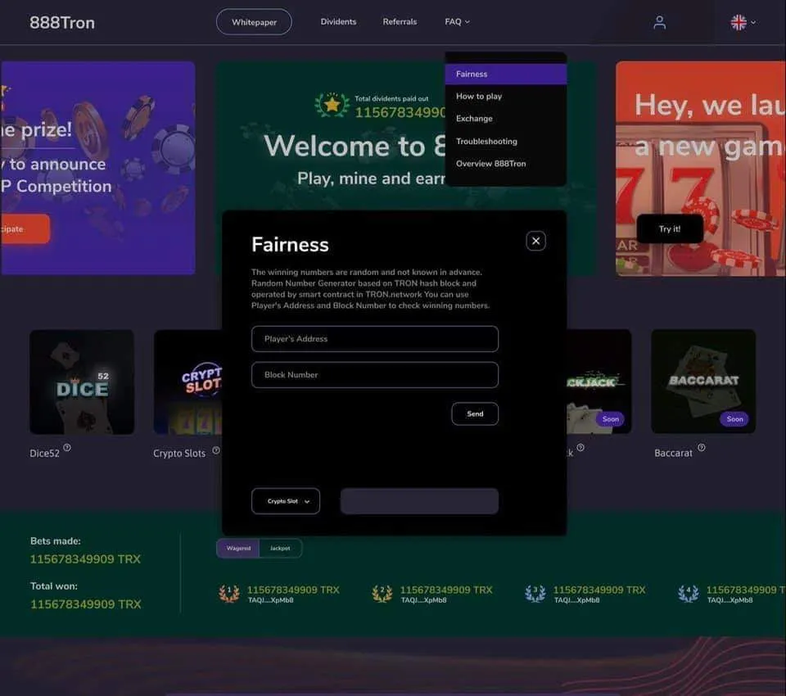Click the rank 3 laurel badge
786x696 pixels.
click(535, 594)
